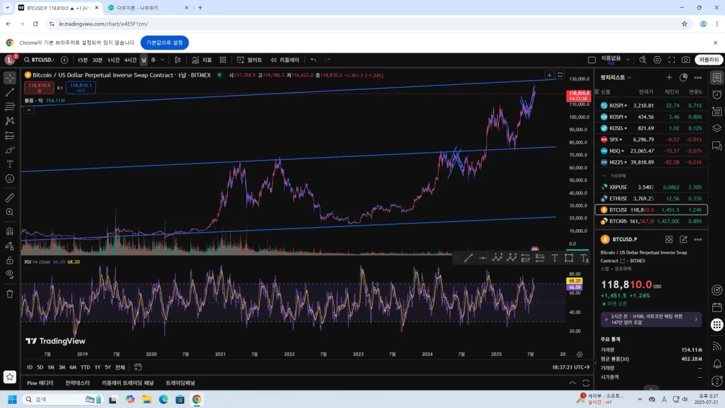Open the 왓치리스트 dropdown

click(x=616, y=77)
